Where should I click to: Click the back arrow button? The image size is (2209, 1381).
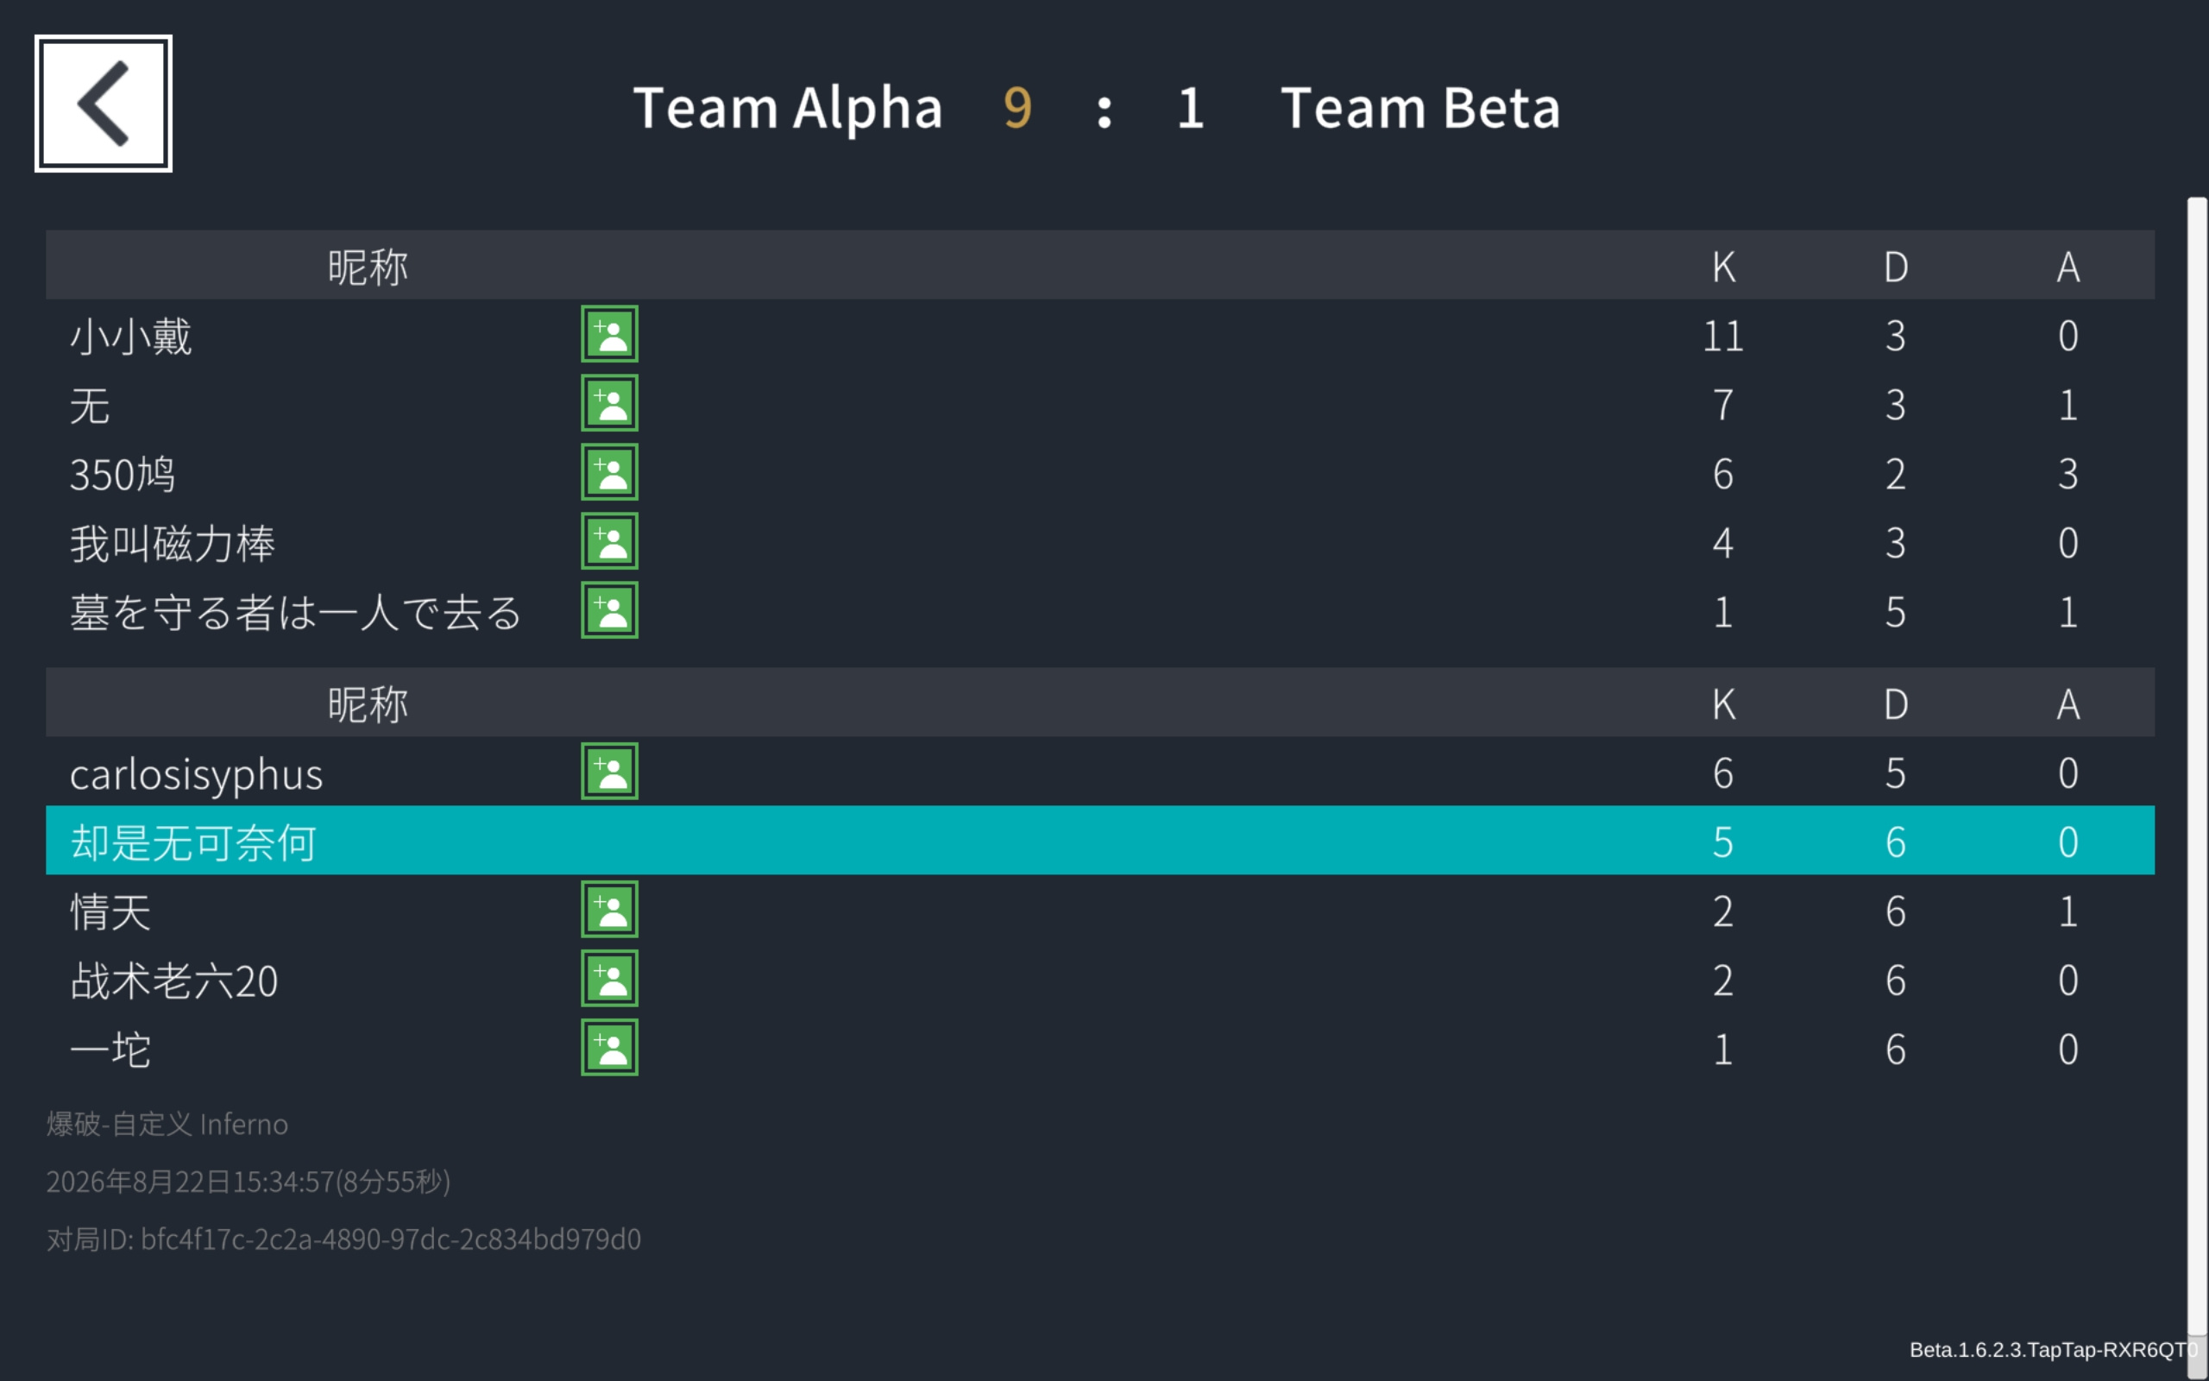(104, 104)
